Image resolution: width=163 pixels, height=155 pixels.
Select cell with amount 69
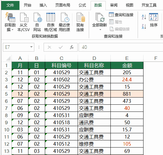tap(127, 151)
